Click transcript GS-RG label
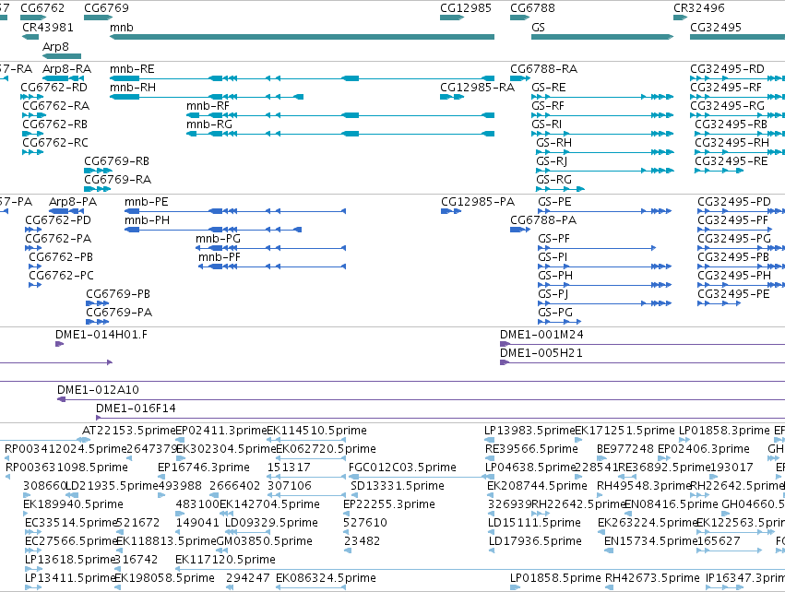785x592 pixels. [553, 180]
